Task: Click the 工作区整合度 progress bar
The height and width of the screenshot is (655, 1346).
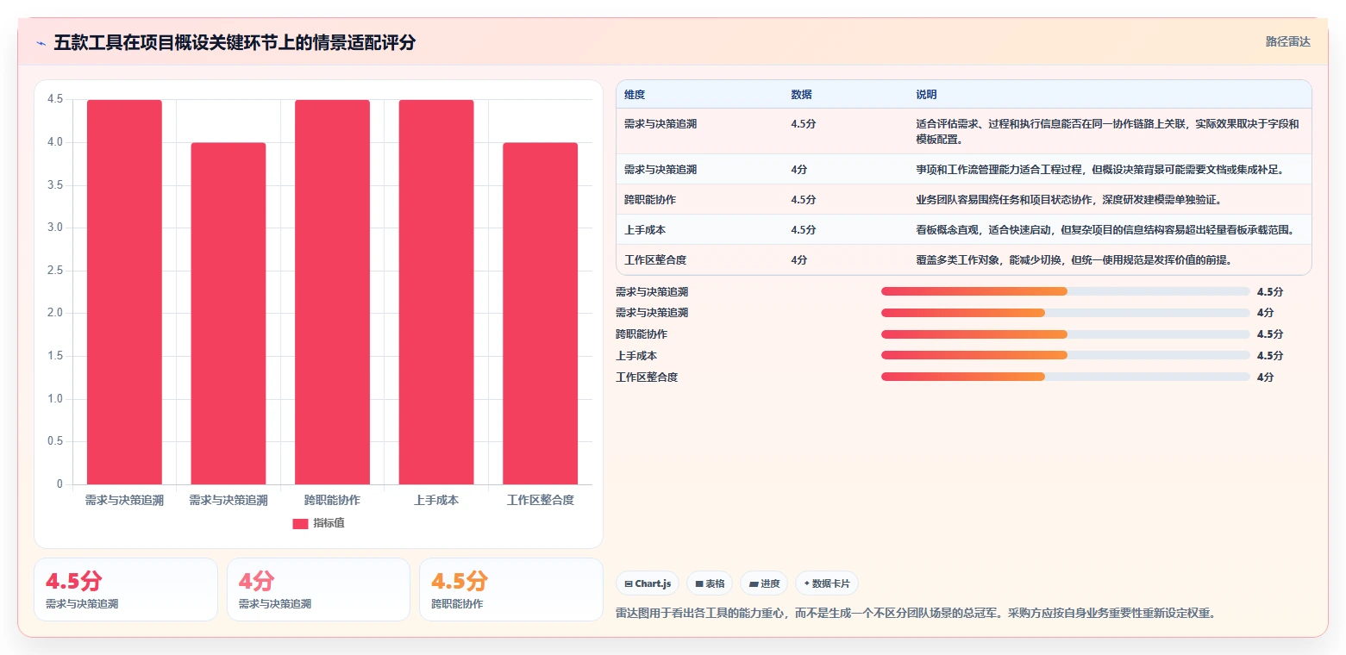Action: coord(1066,377)
